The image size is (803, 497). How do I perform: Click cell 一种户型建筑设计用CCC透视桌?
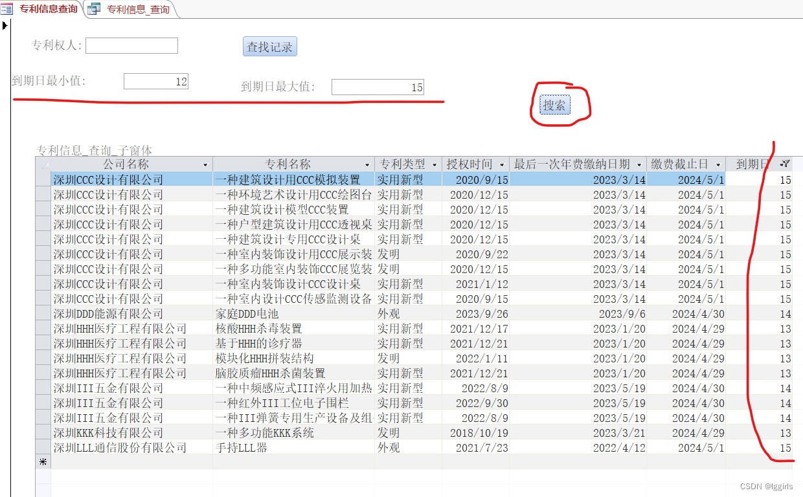coord(294,225)
